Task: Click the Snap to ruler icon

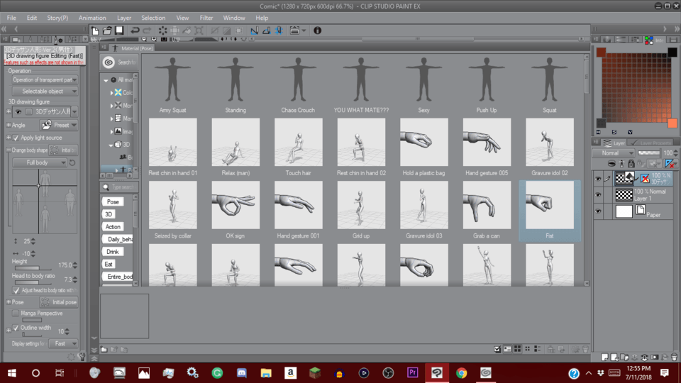Action: tap(255, 30)
